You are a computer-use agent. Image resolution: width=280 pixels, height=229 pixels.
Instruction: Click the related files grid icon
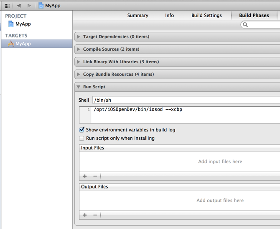tap(7, 5)
